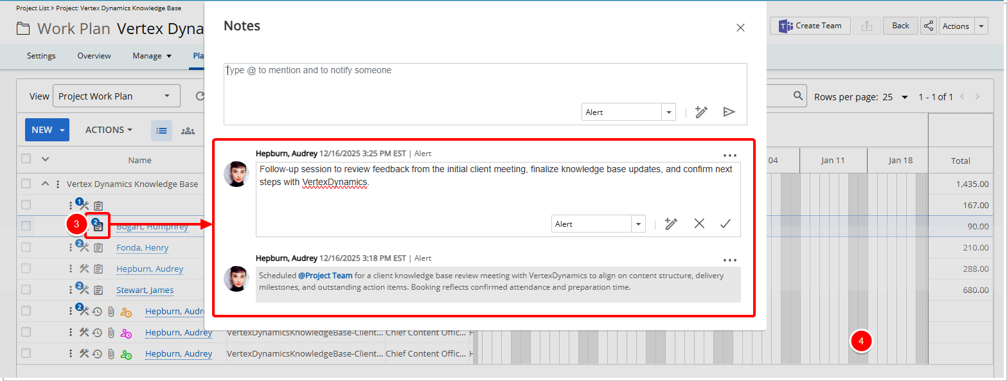
Task: Open Alert dropdown in new note box
Action: tap(669, 112)
